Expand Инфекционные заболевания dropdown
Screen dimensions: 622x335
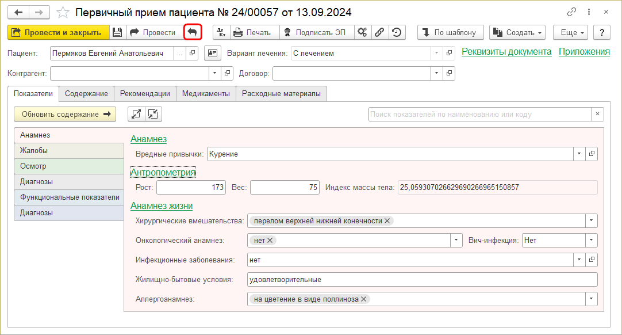pyautogui.click(x=579, y=260)
